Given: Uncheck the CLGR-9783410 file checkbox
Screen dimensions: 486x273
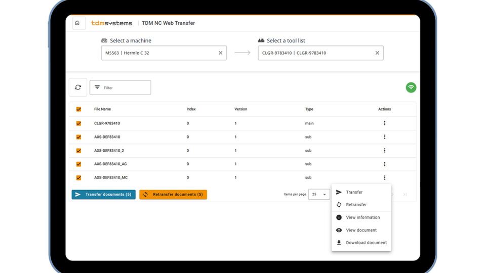Looking at the screenshot, I should [x=78, y=123].
